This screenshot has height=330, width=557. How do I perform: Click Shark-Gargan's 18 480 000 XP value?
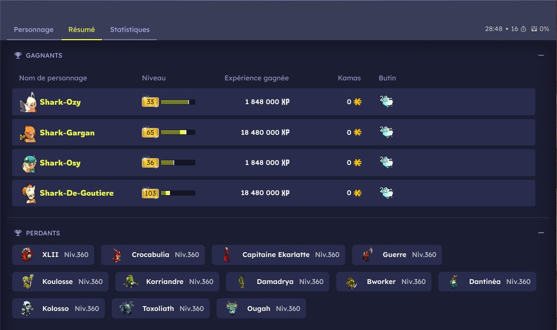tap(265, 132)
